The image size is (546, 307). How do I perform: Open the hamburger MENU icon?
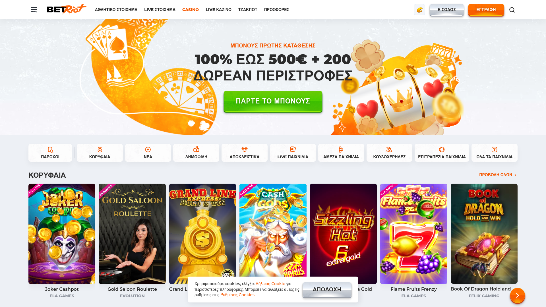tap(34, 10)
